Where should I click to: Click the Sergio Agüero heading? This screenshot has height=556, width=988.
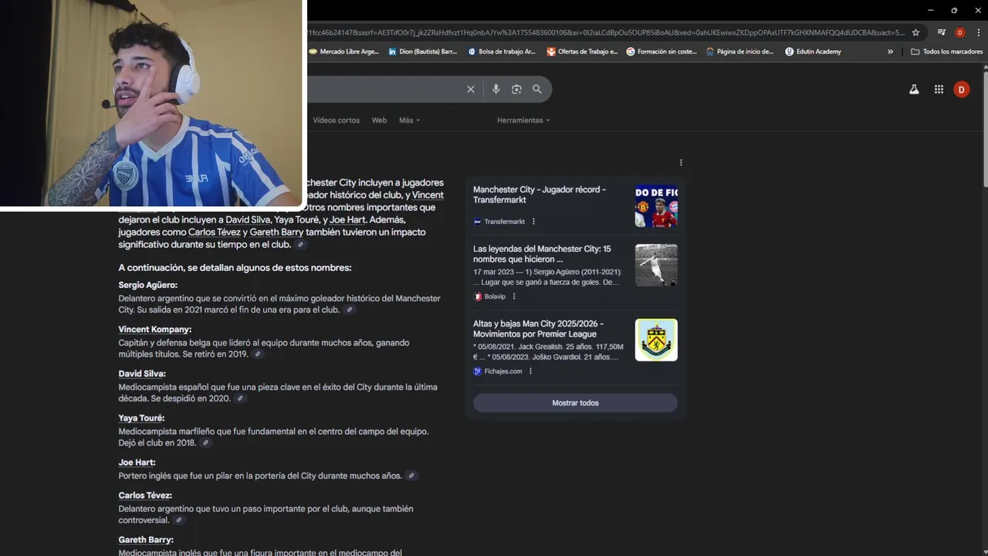coord(147,286)
